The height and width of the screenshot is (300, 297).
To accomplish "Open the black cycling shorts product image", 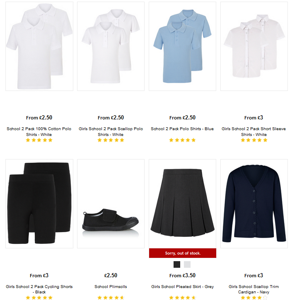I will [x=39, y=204].
